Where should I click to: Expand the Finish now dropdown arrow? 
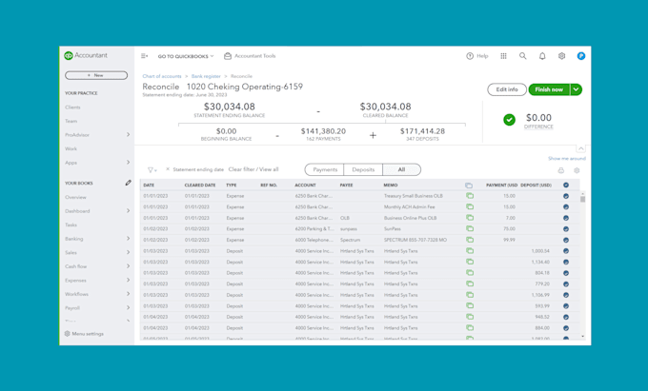(x=577, y=89)
